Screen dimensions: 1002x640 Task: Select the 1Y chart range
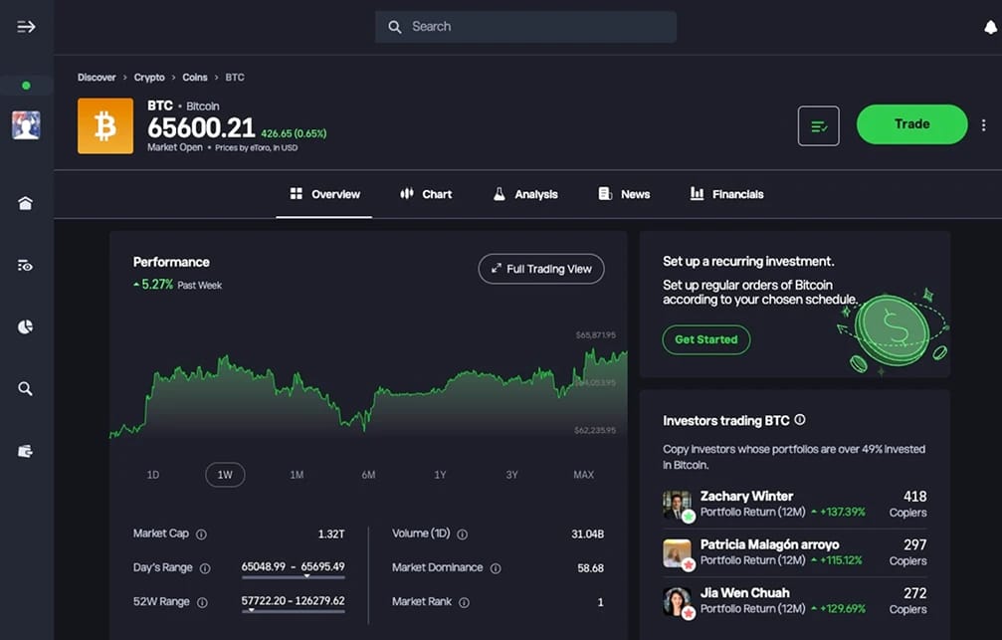[x=440, y=475]
